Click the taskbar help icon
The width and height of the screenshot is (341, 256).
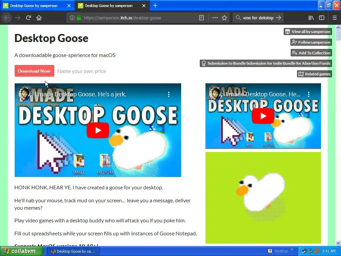[270, 251]
